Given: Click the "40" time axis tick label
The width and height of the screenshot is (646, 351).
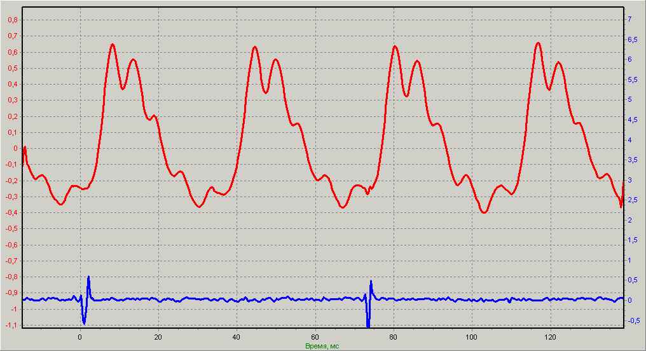Looking at the screenshot, I should (x=237, y=336).
